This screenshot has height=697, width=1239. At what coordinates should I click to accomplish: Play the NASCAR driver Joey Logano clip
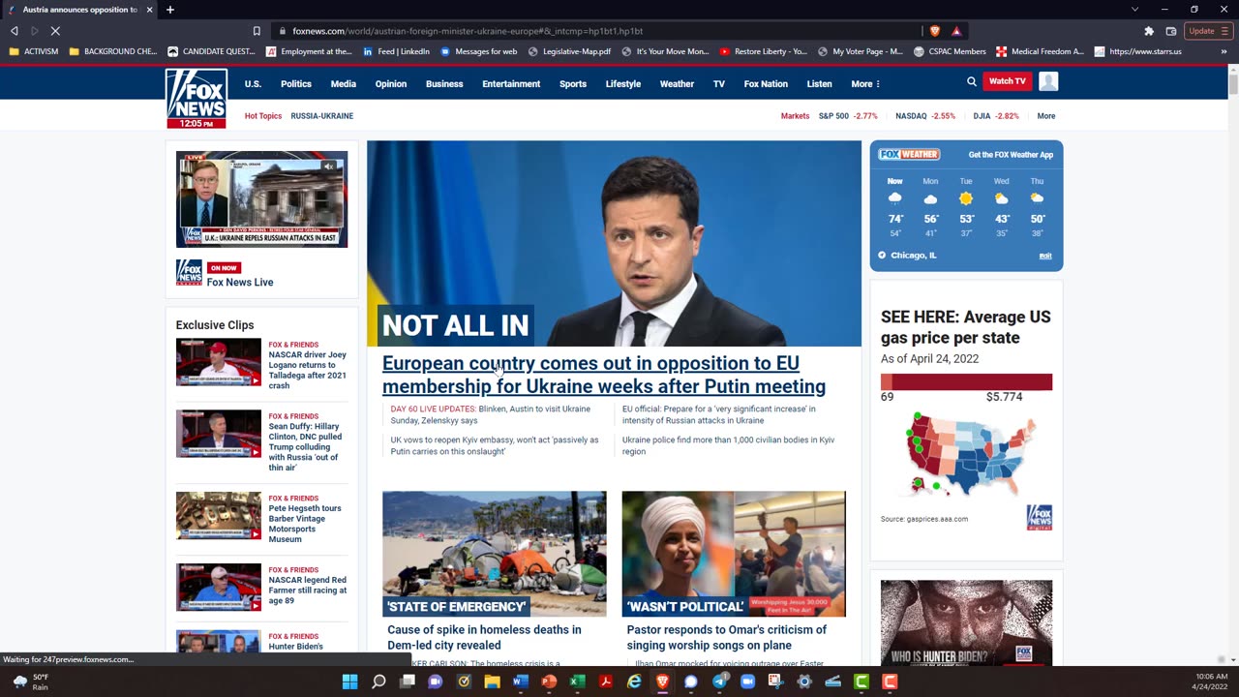(219, 362)
